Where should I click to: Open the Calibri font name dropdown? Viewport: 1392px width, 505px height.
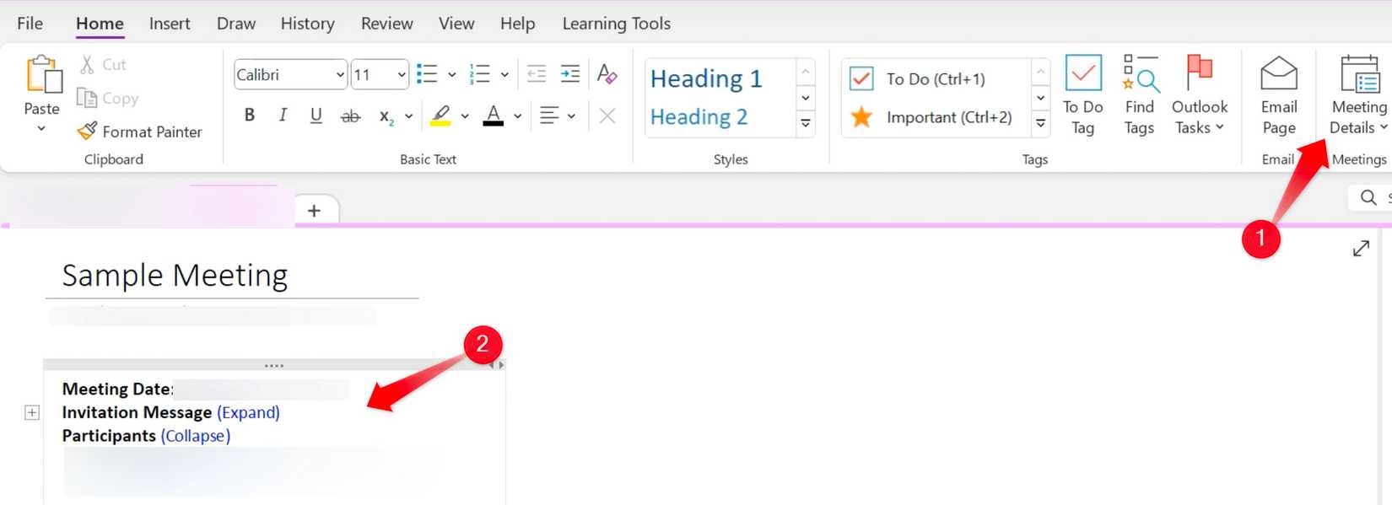(x=340, y=75)
